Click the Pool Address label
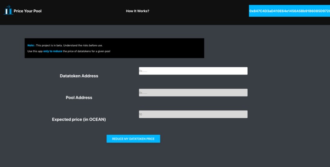The width and height of the screenshot is (330, 167). (79, 97)
